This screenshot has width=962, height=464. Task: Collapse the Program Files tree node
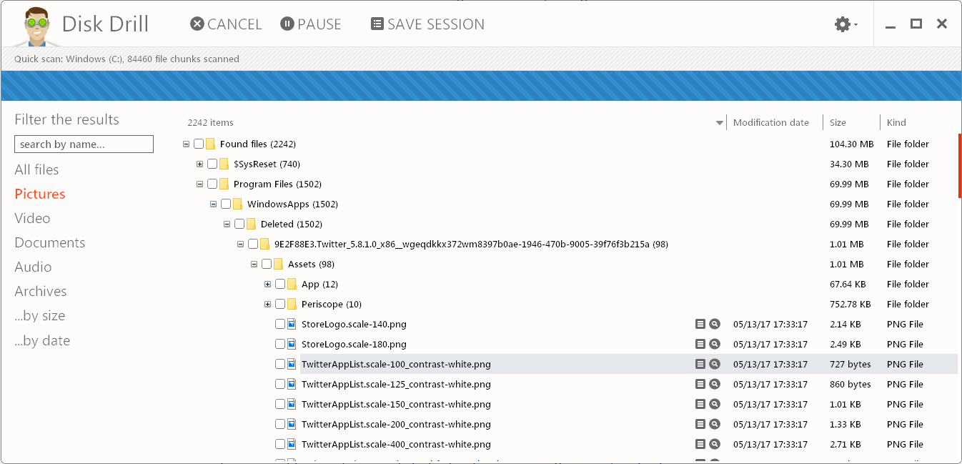tap(200, 184)
